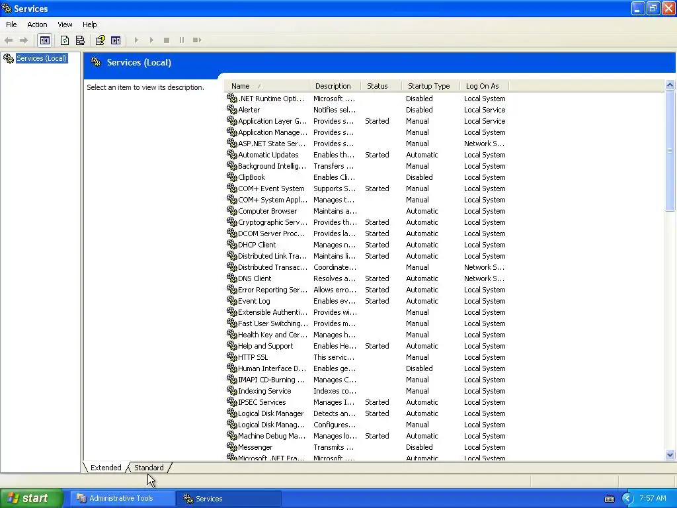
Task: Click the Pause Service toolbar icon
Action: point(182,40)
